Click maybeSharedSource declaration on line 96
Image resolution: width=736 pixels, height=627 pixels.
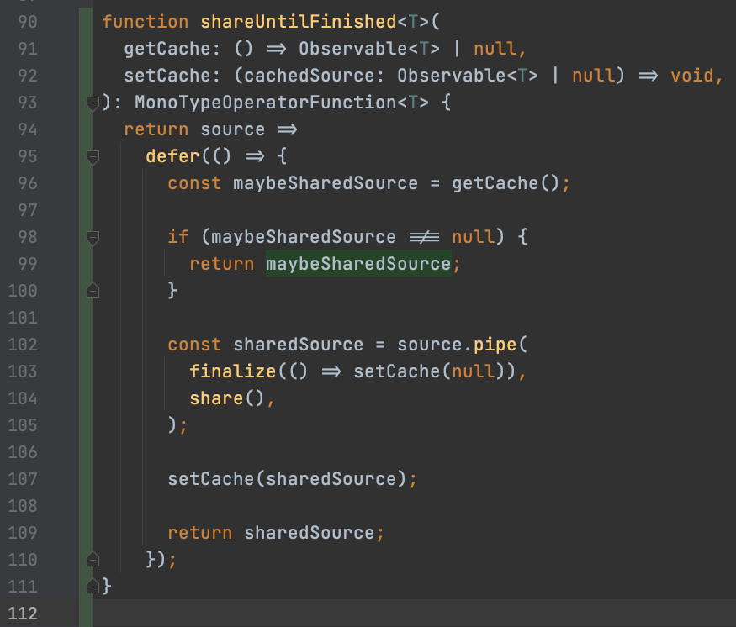[326, 183]
